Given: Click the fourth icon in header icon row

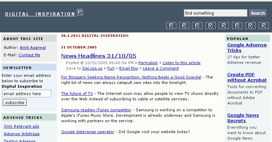Looking at the screenshot, I should point(211,26).
